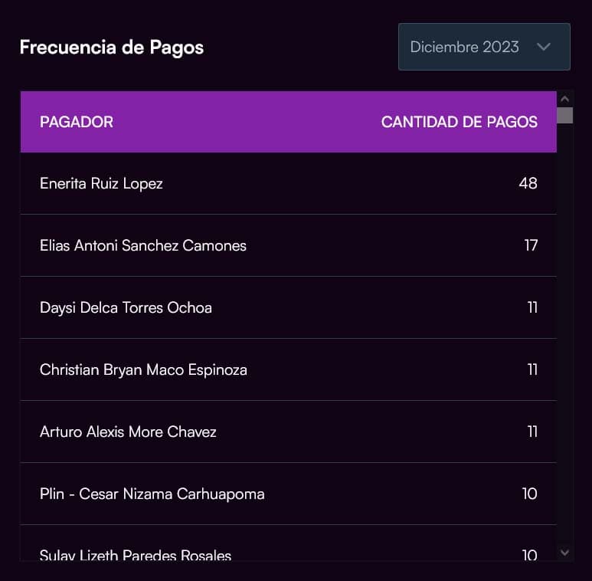Select the Enerita Ruiz Lopez row
The width and height of the screenshot is (592, 581).
pyautogui.click(x=101, y=183)
